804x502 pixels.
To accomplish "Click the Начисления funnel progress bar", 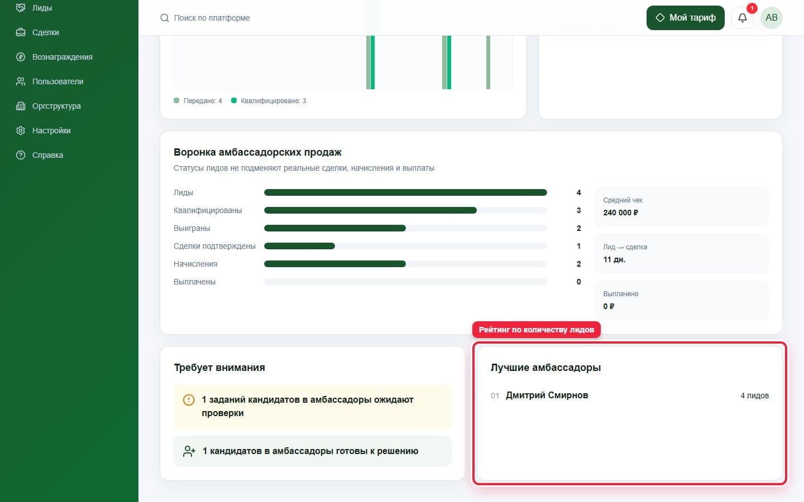I will click(405, 264).
